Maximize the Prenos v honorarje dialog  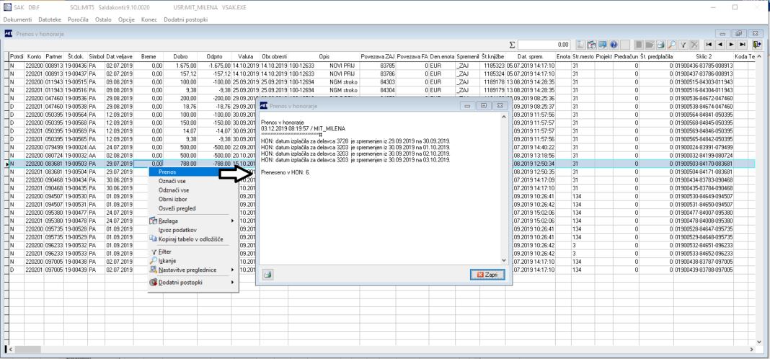[x=484, y=105]
